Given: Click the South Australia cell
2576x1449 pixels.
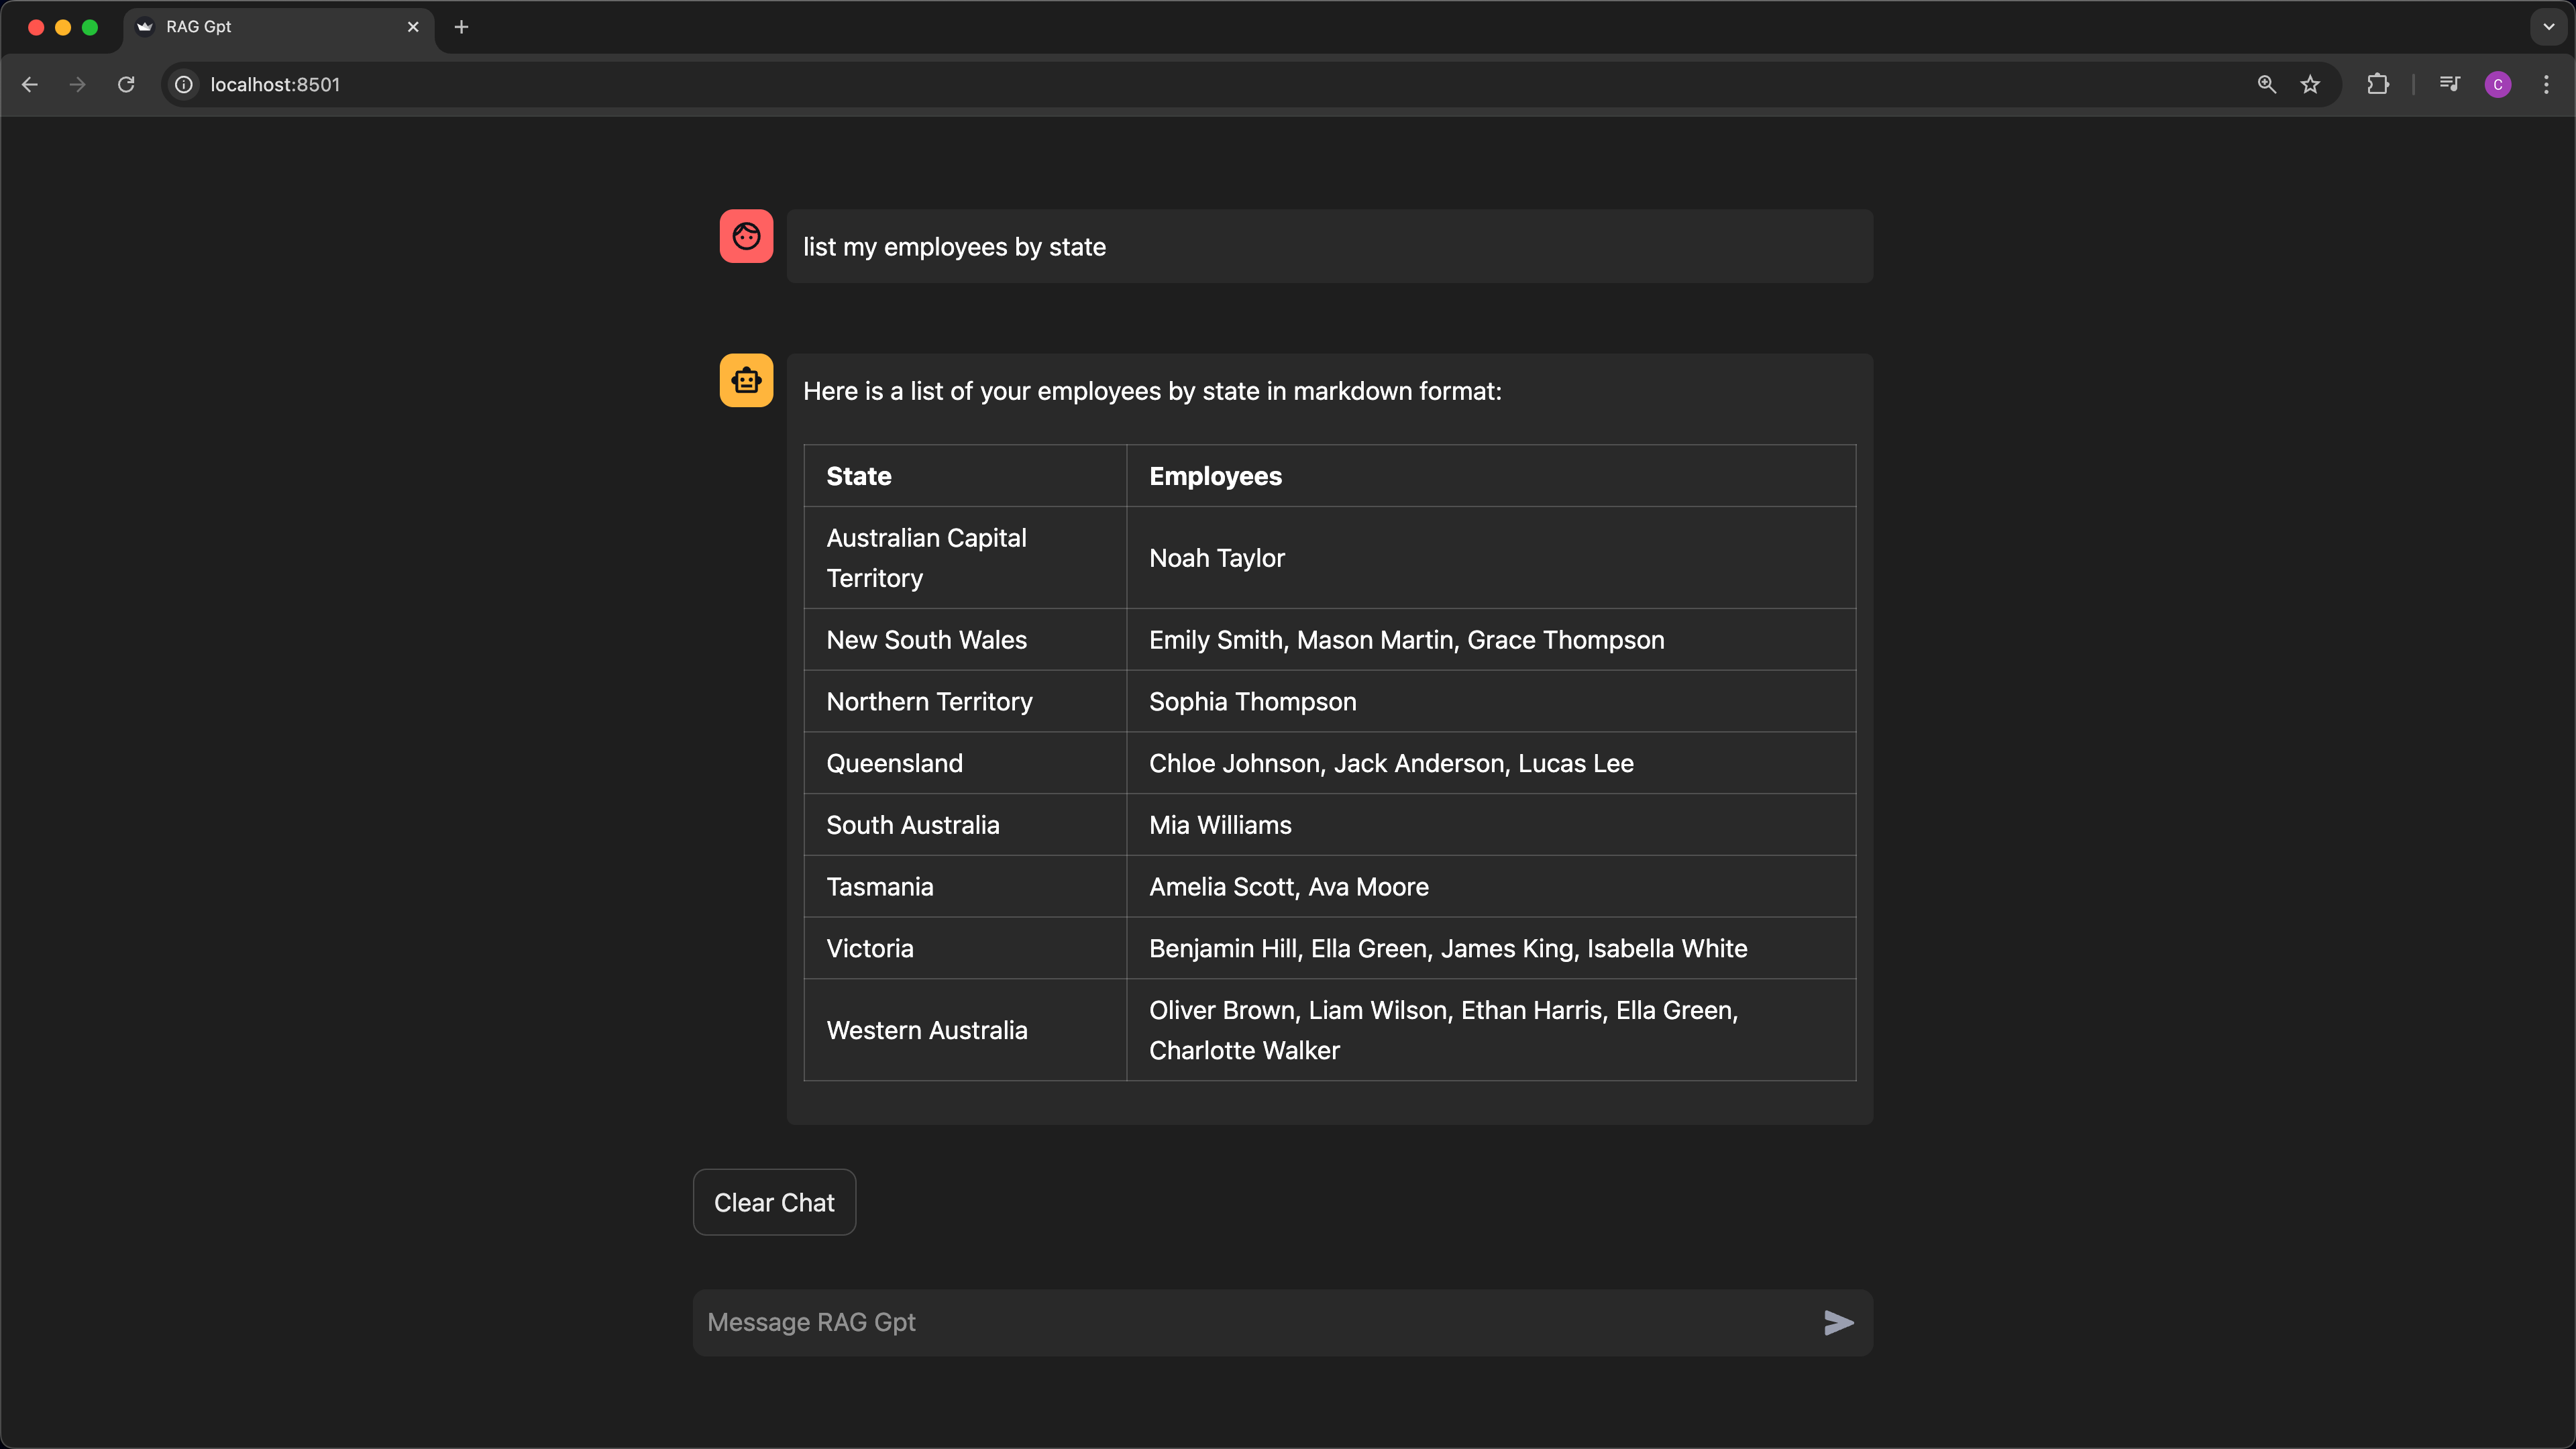Looking at the screenshot, I should coord(965,825).
